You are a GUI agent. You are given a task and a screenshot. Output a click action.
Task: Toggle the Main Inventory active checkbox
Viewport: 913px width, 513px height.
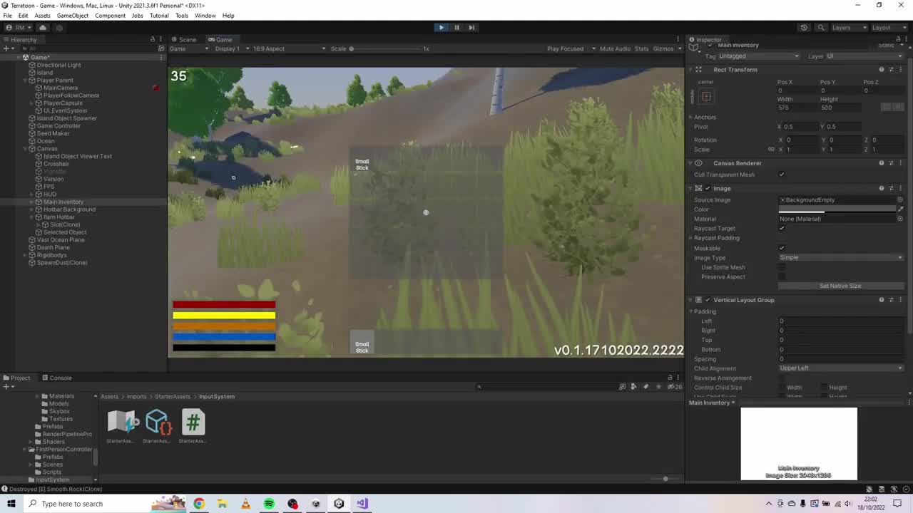710,45
